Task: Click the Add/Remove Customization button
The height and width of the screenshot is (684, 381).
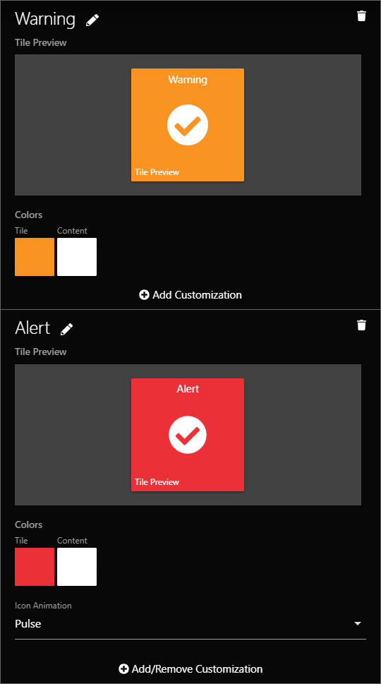Action: click(x=190, y=668)
